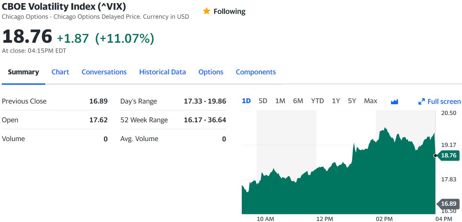Screen dimensions: 462x222
Task: Click the CBOE Volatility Index (^VIX) title
Action: coord(64,6)
